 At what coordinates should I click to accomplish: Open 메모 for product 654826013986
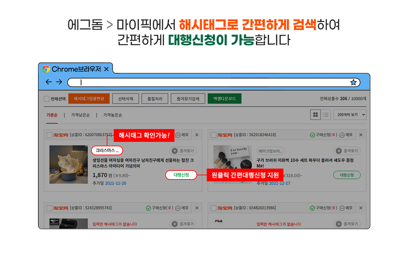pos(346,208)
